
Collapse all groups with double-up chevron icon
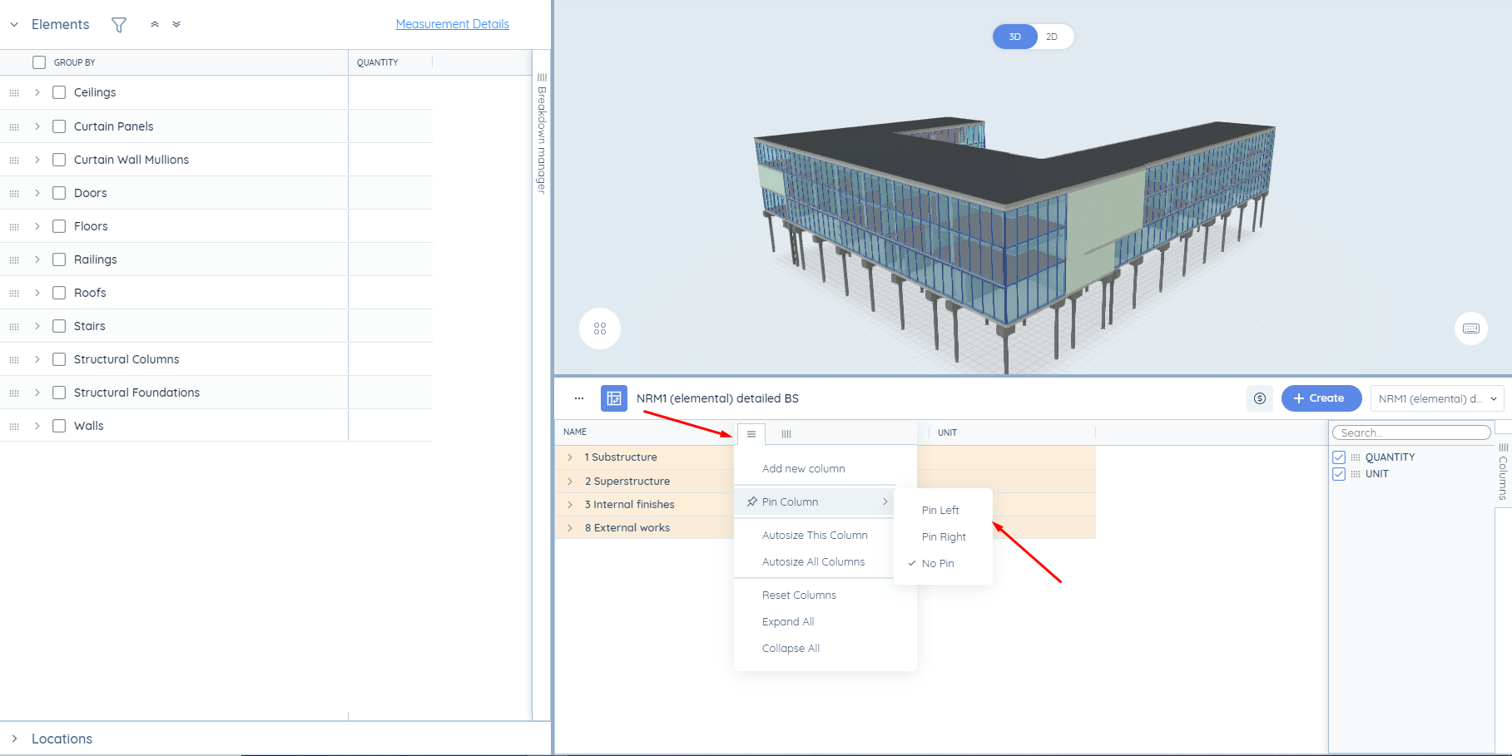coord(155,24)
